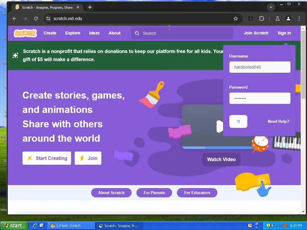
Task: Select Scratch - Imagine taskbar button
Action: pyautogui.click(x=119, y=226)
